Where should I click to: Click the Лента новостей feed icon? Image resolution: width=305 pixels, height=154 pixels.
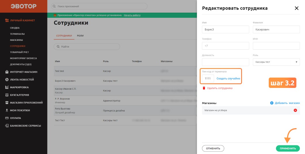7,80
